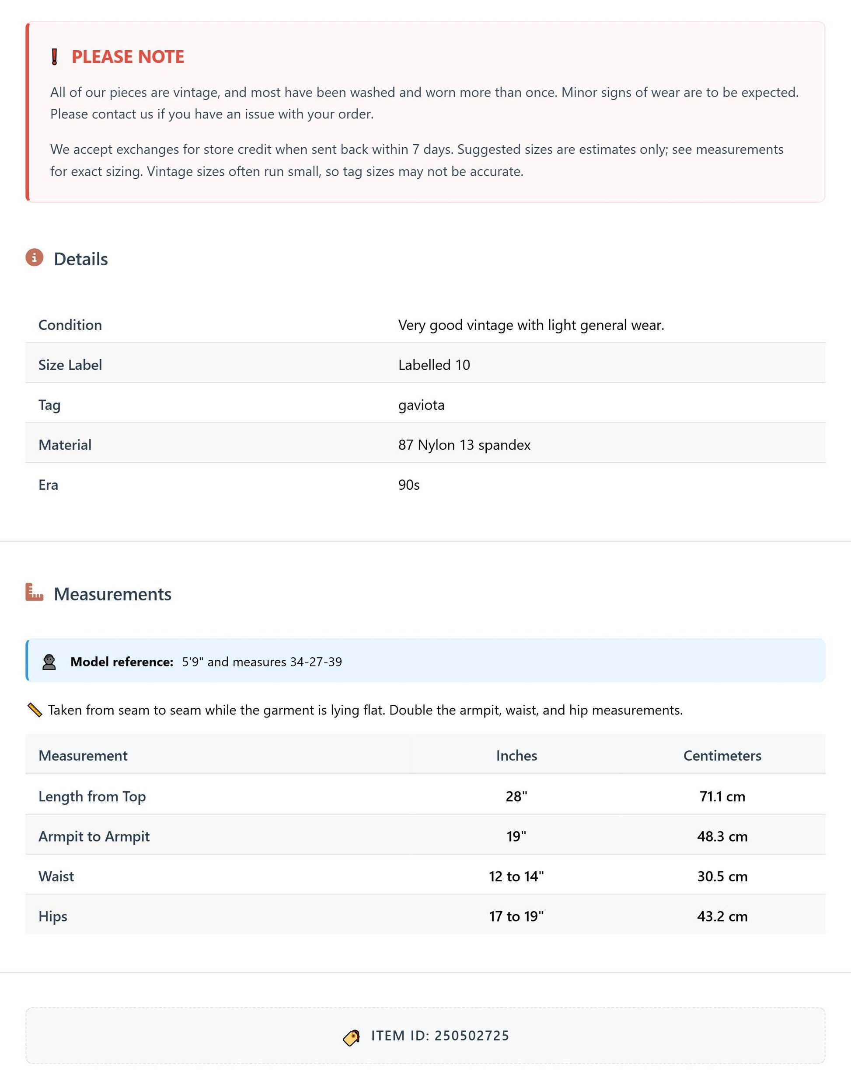Click the Armpit to Armpit row label

pyautogui.click(x=94, y=836)
